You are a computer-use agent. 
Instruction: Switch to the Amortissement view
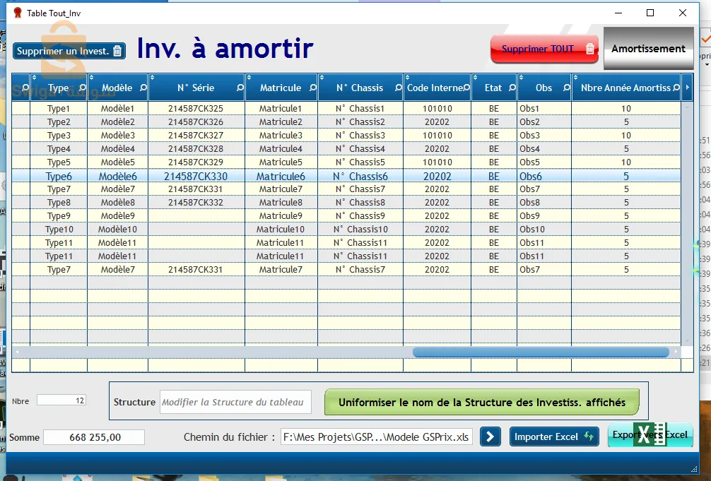point(647,49)
